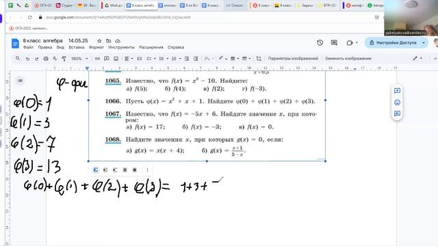Open the Файл menu
The height and width of the screenshot is (246, 438).
pos(28,47)
